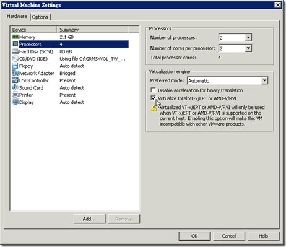Open Number of cores per processor dropdown
Viewport: 286px width, 247px height.
tap(248, 48)
